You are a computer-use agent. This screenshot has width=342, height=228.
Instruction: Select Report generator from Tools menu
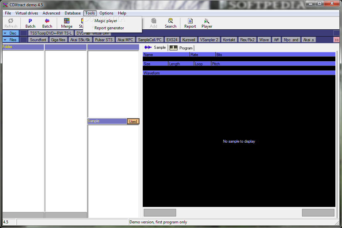point(113,28)
